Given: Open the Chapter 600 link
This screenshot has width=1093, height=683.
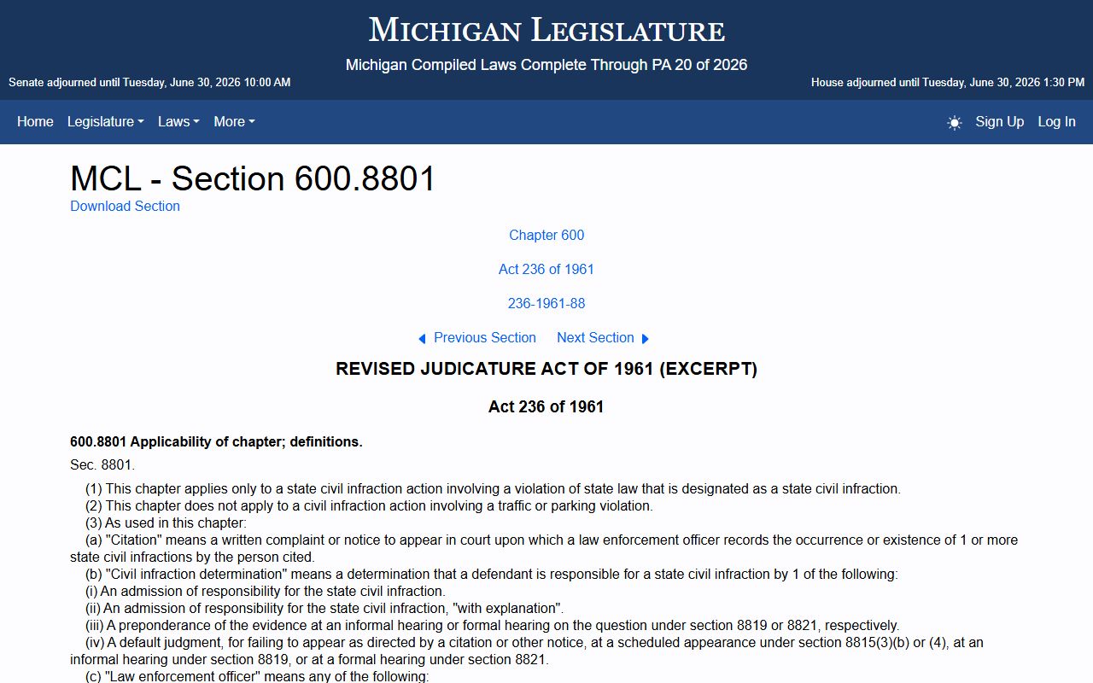Looking at the screenshot, I should coord(546,235).
